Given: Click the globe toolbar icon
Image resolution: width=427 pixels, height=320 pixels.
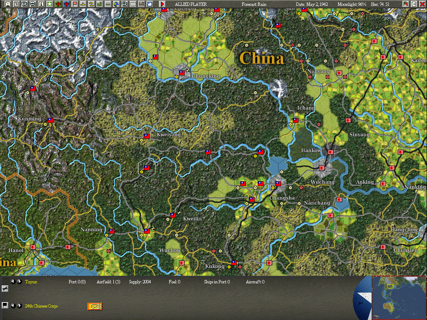Looking at the screenshot, I should [x=116, y=4].
